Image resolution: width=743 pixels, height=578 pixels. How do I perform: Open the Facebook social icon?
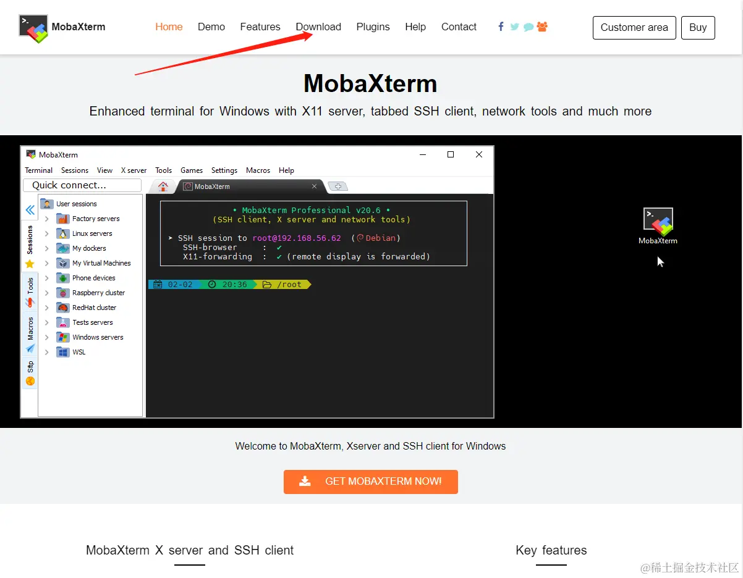[x=501, y=27]
